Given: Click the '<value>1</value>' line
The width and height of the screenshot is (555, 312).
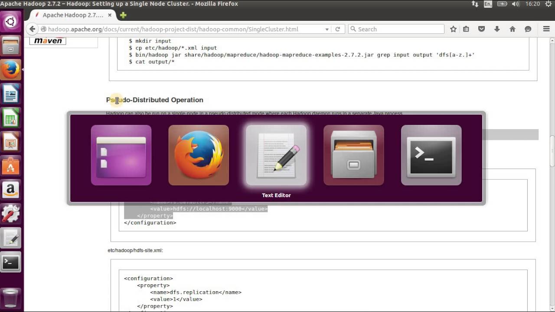Looking at the screenshot, I should 176,299.
